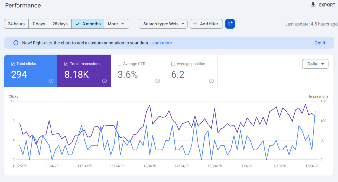
Task: Select the 28 days date range
Action: pos(60,24)
